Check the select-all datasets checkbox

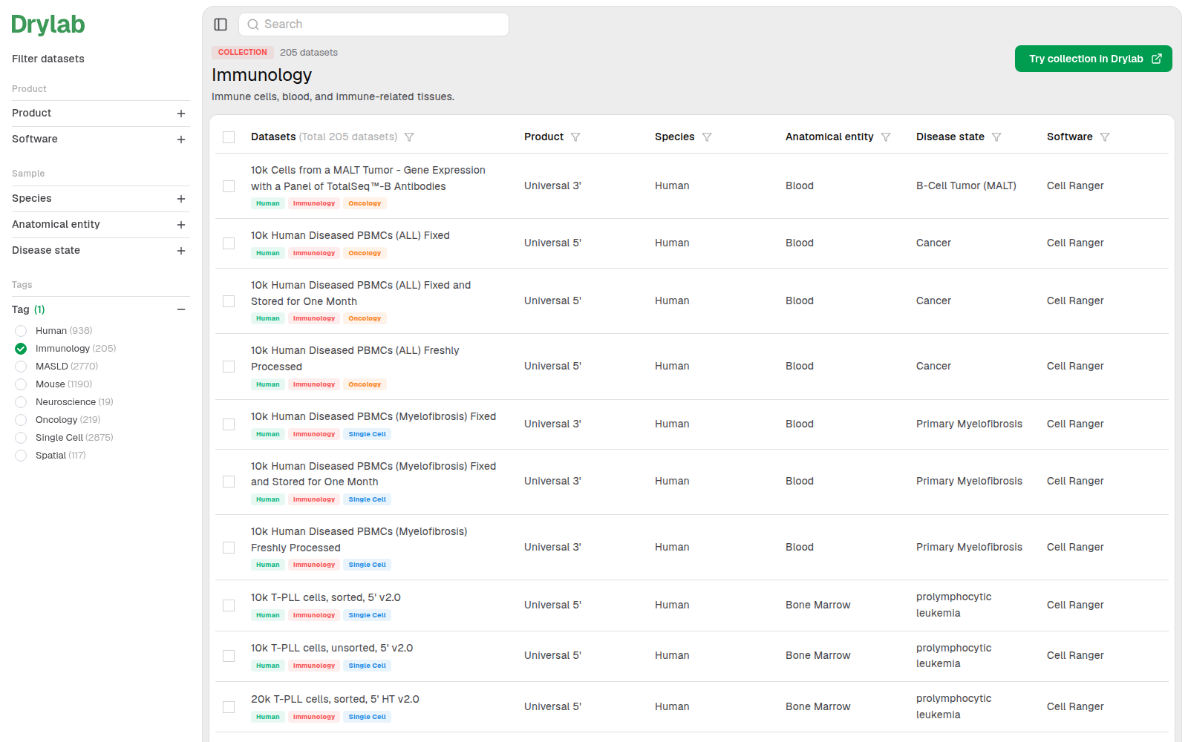click(x=229, y=137)
